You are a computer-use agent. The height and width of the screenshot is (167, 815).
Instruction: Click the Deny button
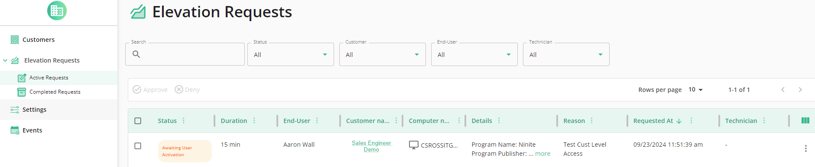(187, 90)
